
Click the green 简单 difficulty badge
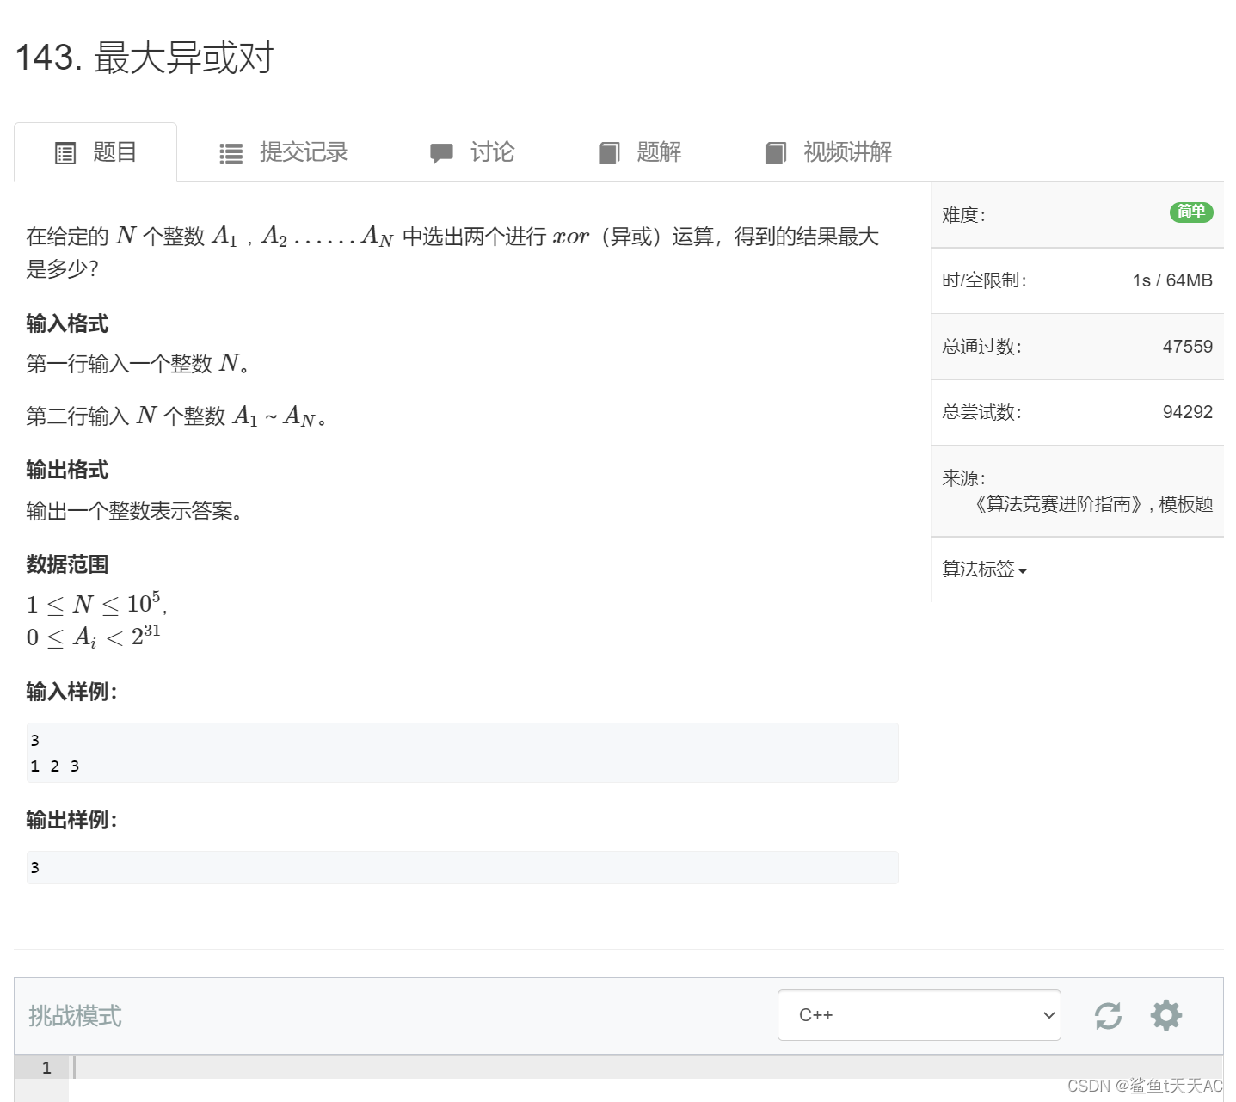click(1190, 212)
